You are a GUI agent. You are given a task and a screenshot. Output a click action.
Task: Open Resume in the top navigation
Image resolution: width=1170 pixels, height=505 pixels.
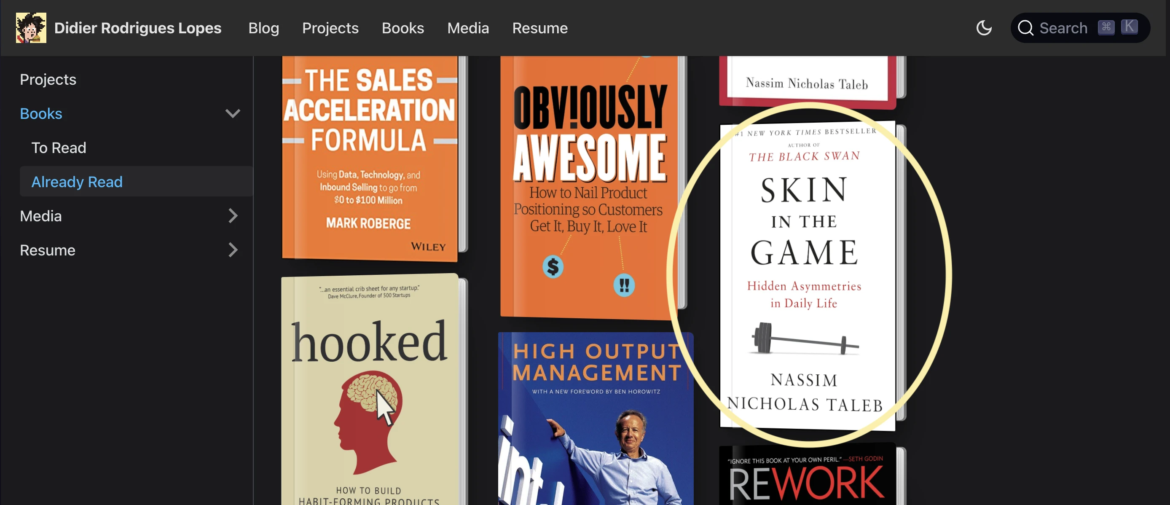point(539,28)
